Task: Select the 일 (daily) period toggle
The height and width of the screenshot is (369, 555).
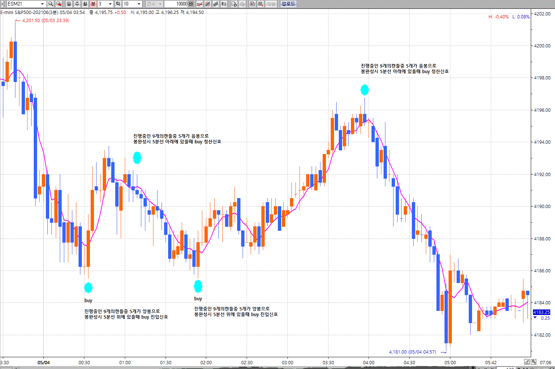Action: (69, 4)
